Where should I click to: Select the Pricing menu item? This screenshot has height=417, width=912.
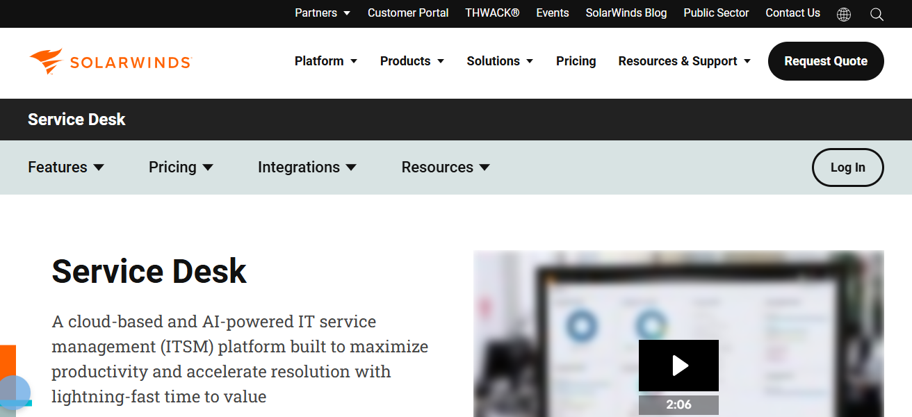tap(576, 61)
